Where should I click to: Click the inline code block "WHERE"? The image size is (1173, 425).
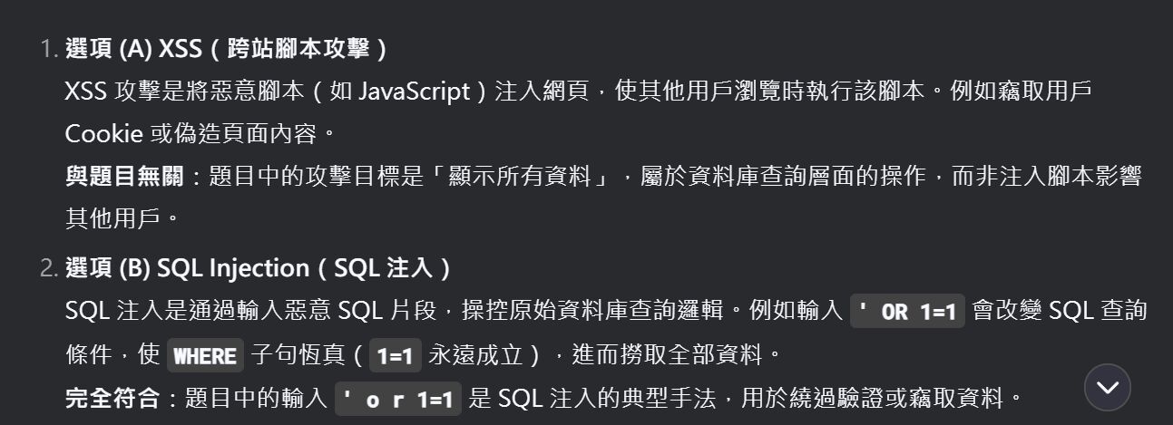pos(205,355)
